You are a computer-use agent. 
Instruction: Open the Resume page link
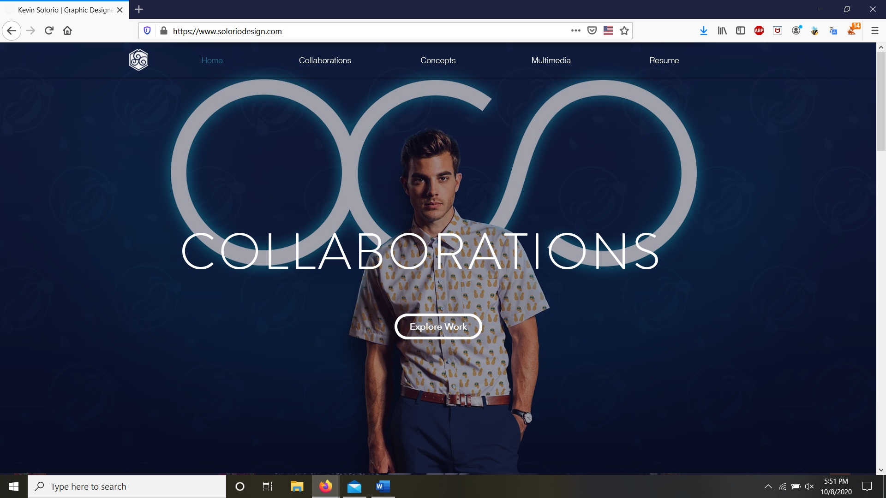click(x=664, y=60)
